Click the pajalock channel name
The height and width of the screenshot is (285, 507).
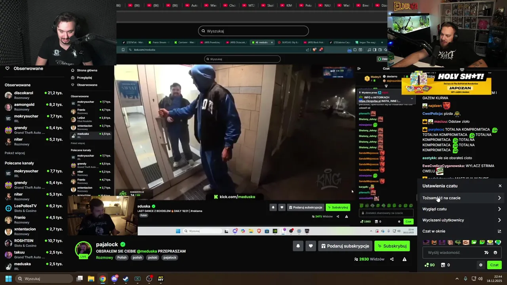[107, 245]
